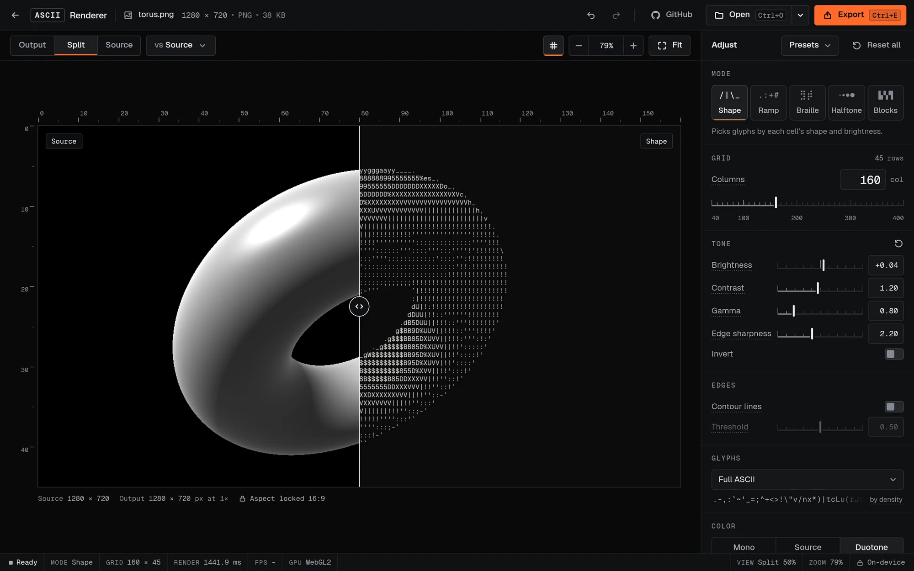914x571 pixels.
Task: Click the VIEW Split 50% status entry
Action: (x=766, y=562)
